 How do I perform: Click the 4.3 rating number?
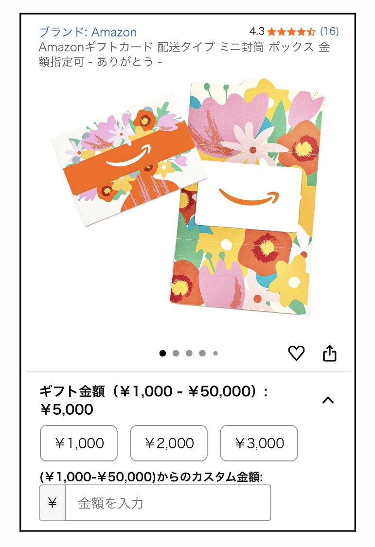pyautogui.click(x=257, y=32)
